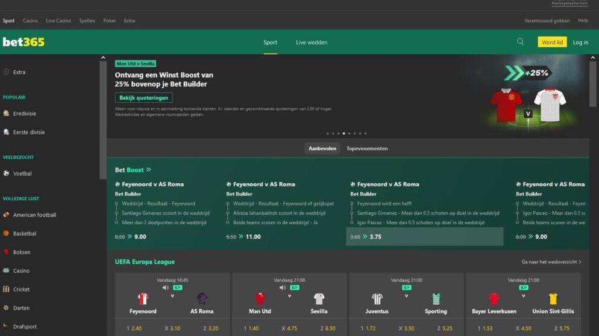Open the search magnifier icon
The width and height of the screenshot is (599, 336).
[x=520, y=42]
